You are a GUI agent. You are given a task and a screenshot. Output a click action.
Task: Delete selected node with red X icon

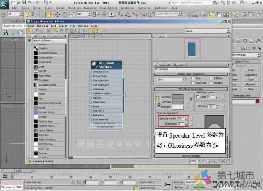pos(49,31)
